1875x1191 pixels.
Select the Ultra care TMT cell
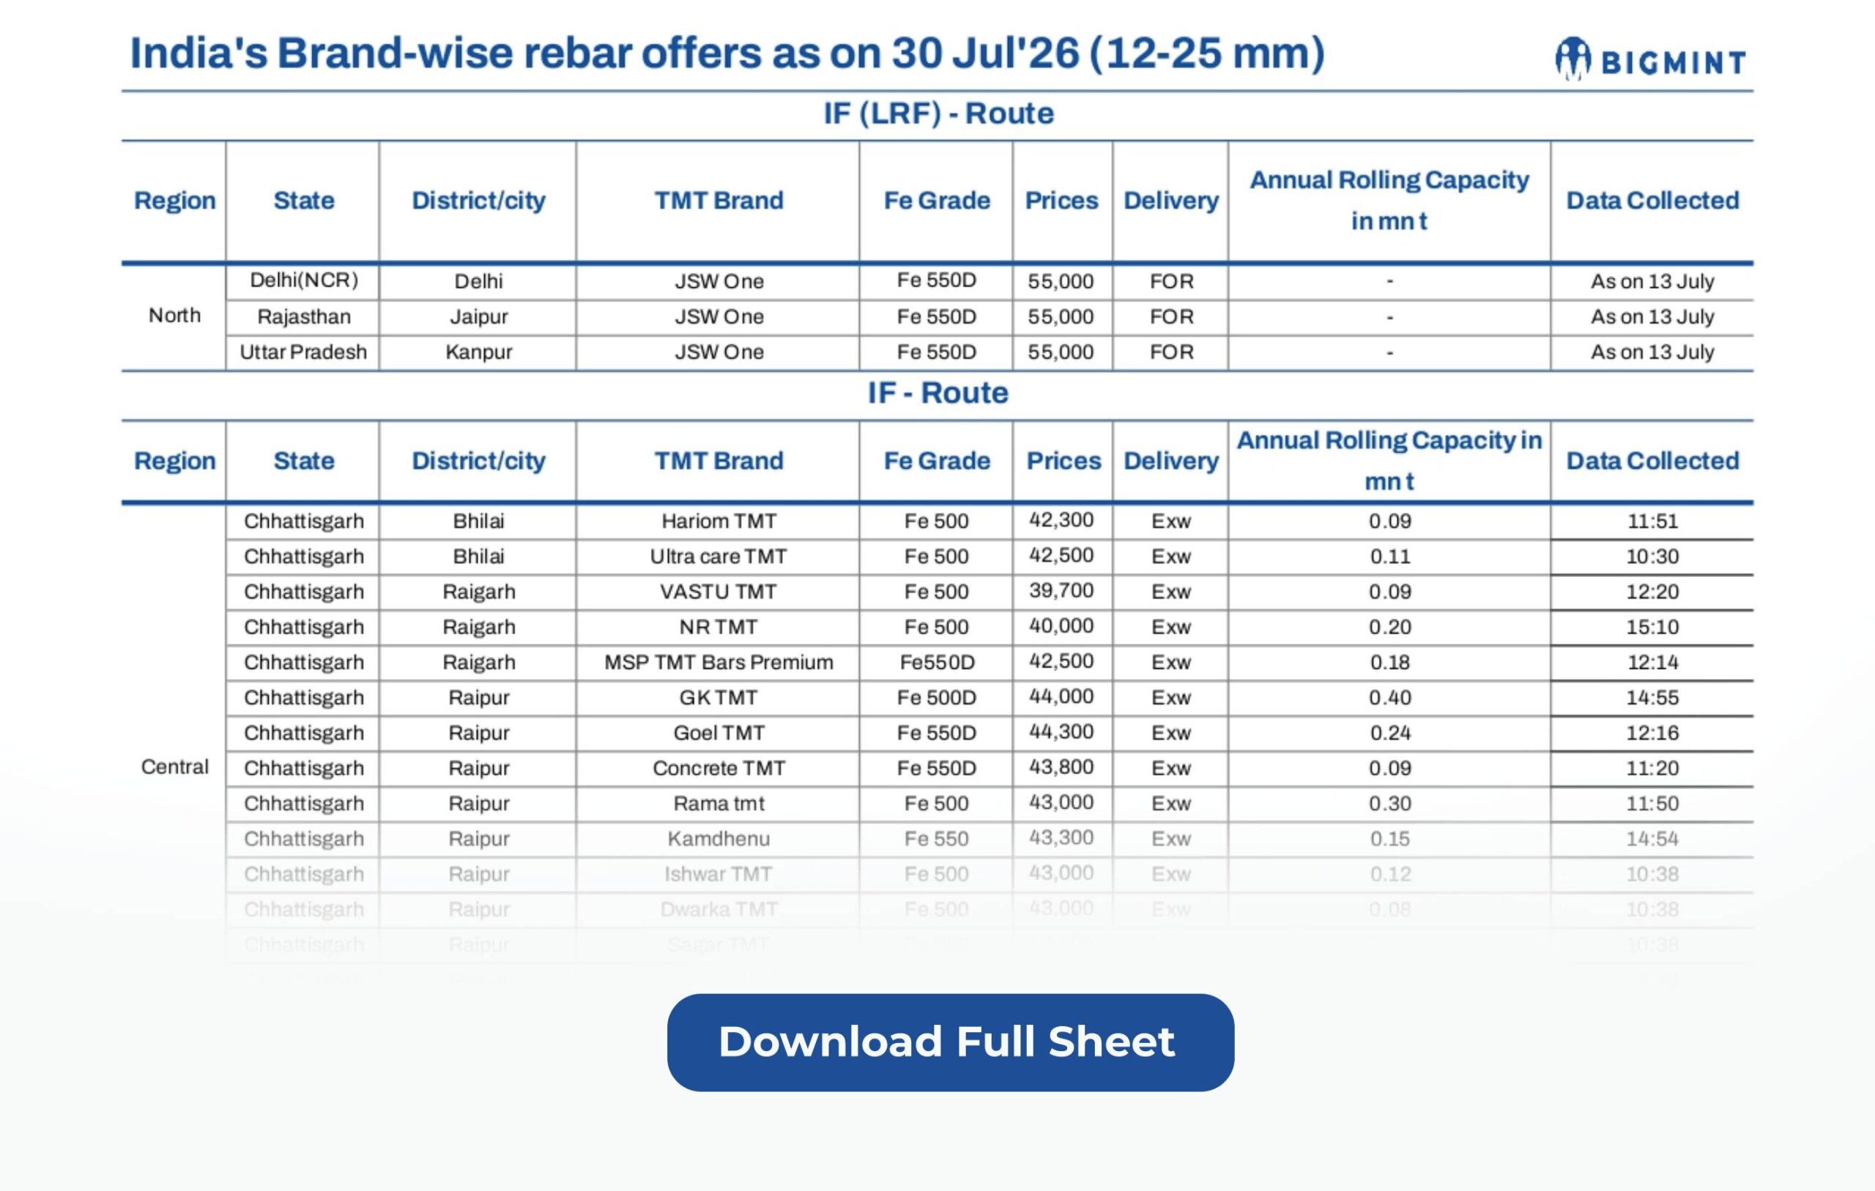click(x=718, y=556)
